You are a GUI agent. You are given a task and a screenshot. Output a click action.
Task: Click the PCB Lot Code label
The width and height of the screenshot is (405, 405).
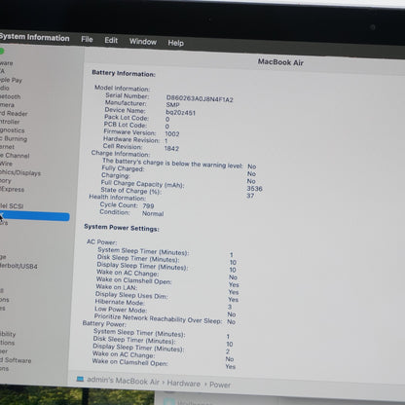126,125
